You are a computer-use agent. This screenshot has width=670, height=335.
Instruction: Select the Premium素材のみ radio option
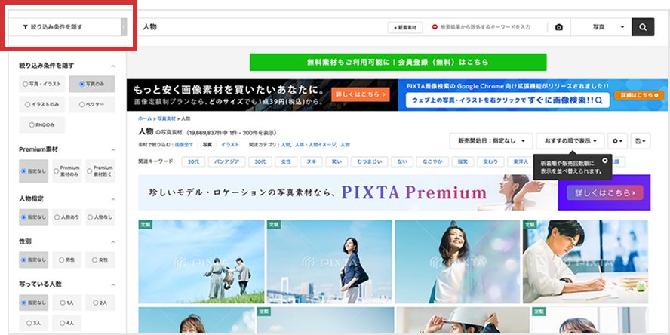66,171
